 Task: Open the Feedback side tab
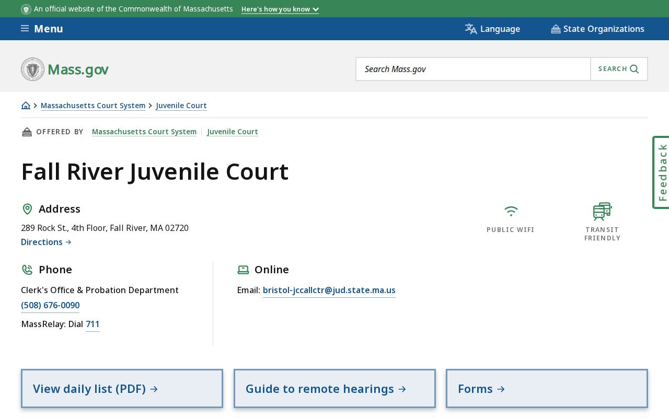coord(662,172)
